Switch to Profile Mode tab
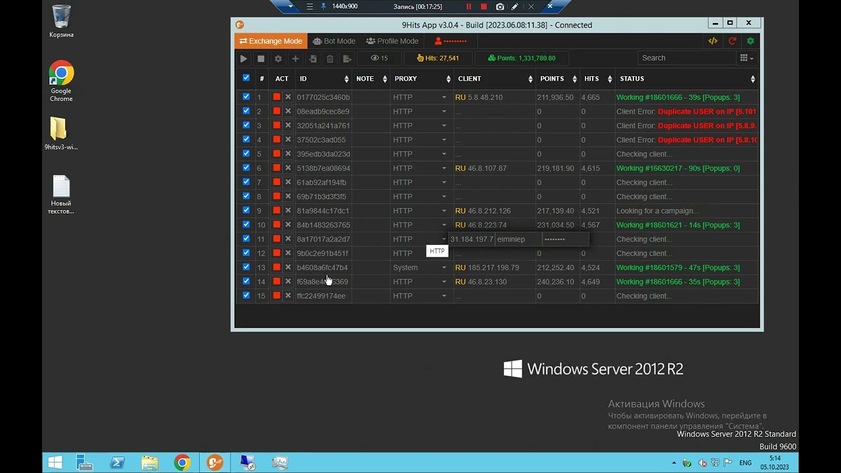This screenshot has height=473, width=841. (x=392, y=41)
